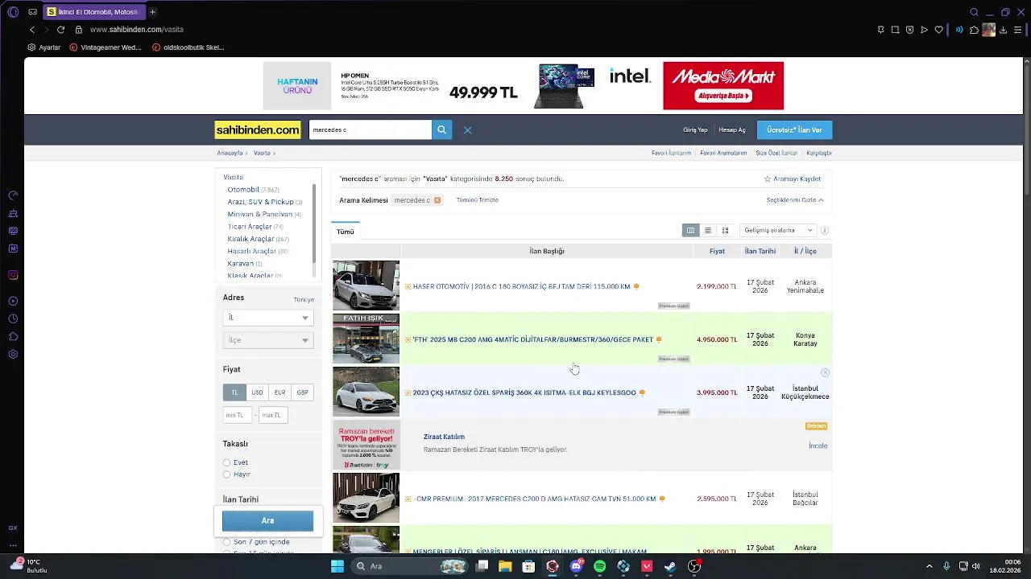The image size is (1031, 579).
Task: Click the blue search magnifier button
Action: tap(441, 129)
